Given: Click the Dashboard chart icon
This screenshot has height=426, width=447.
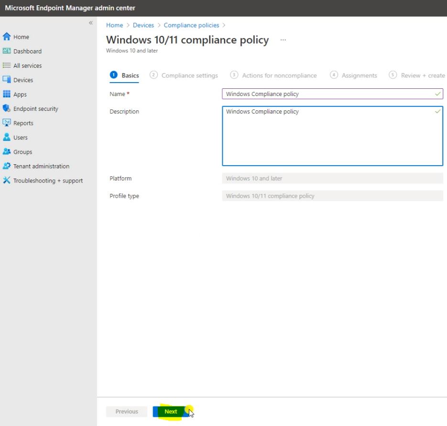Looking at the screenshot, I should point(7,51).
